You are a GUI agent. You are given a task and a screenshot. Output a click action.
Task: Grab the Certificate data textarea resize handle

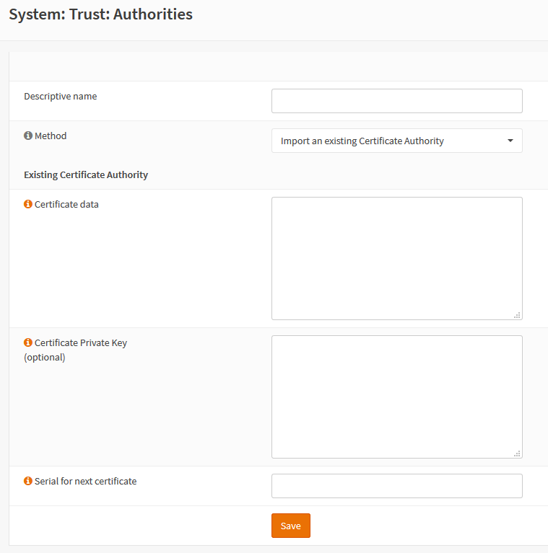pos(517,315)
